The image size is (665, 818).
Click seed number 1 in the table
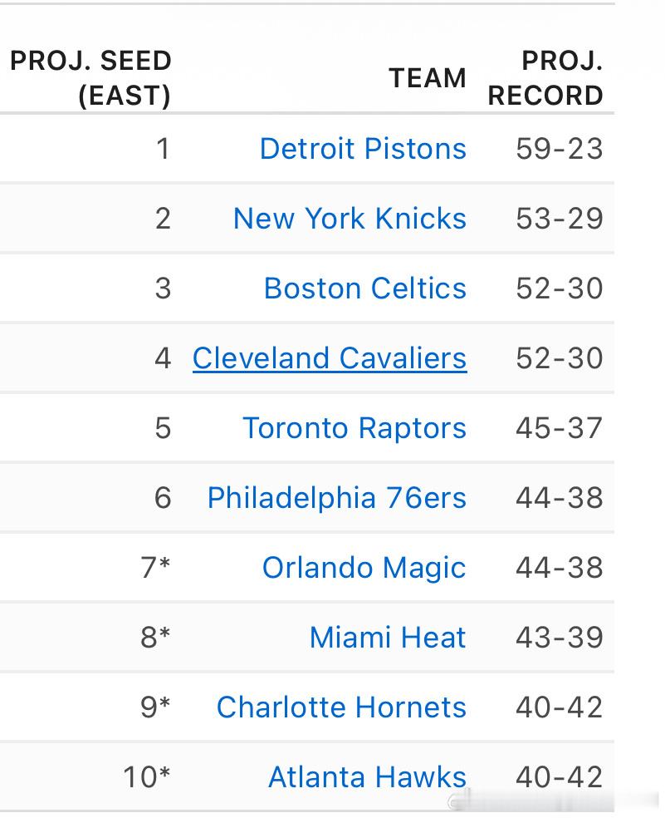[x=163, y=149]
